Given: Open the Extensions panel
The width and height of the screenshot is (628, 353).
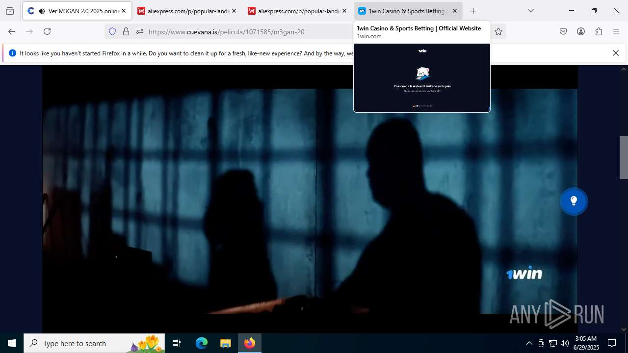Looking at the screenshot, I should coord(599,31).
